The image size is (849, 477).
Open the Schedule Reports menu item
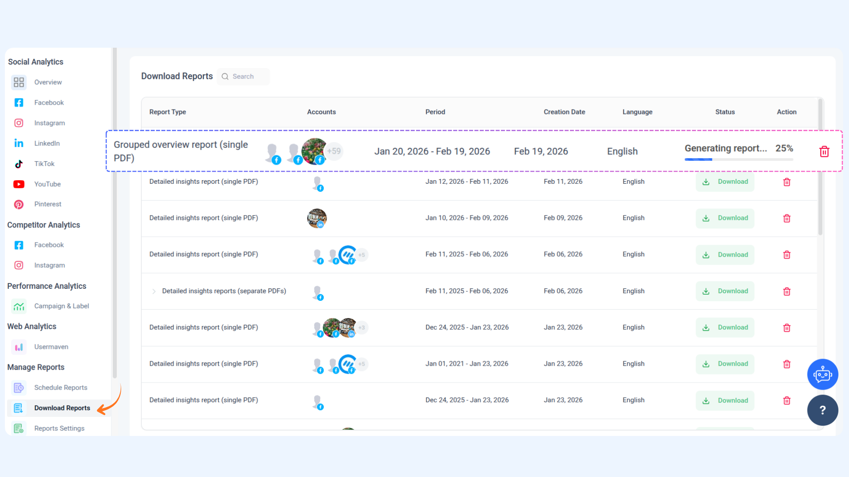tap(61, 387)
